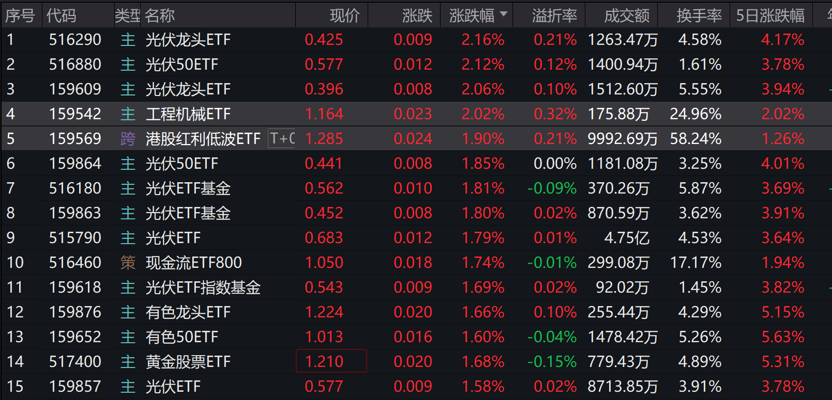This screenshot has height=400, width=832.
Task: Open 有色50ETF name
Action: [182, 337]
